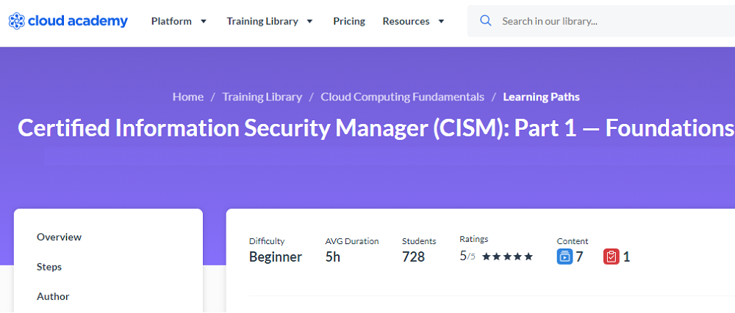Expand the Platform dropdown menu
Viewport: 735px width, 313px height.
point(179,21)
